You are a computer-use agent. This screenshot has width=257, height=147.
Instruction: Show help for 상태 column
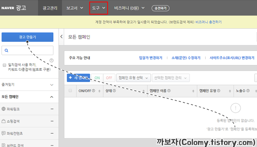click(114, 91)
